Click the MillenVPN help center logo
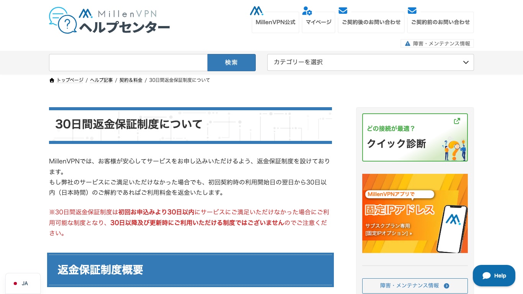 tap(110, 20)
